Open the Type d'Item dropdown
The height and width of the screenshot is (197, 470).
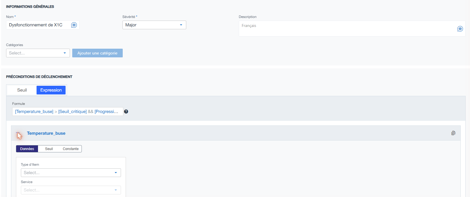pos(71,173)
